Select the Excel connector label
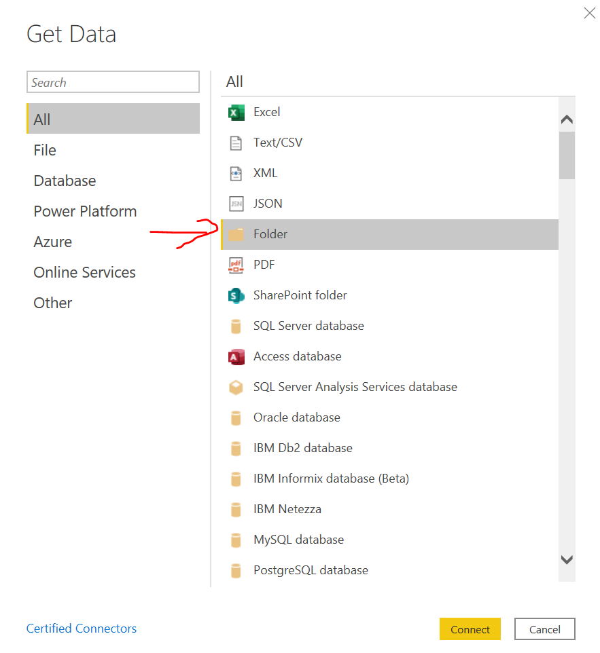The image size is (600, 653). [x=267, y=112]
